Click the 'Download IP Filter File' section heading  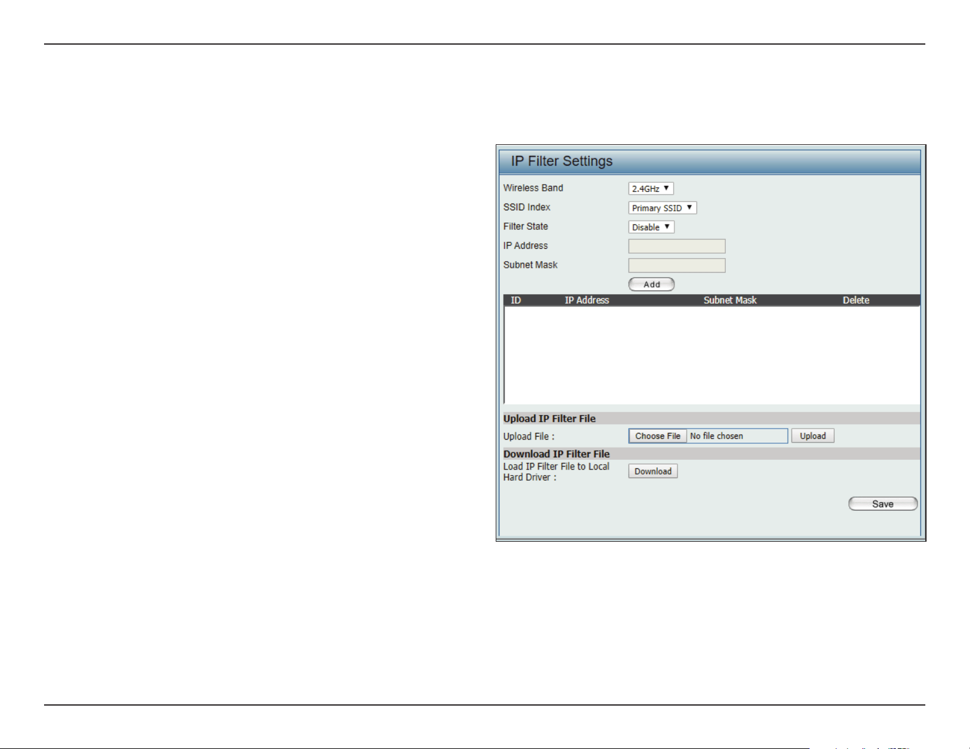[557, 454]
